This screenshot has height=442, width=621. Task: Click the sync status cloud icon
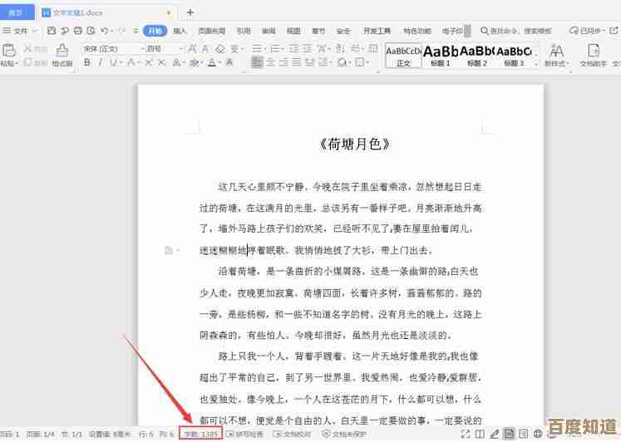coord(574,31)
